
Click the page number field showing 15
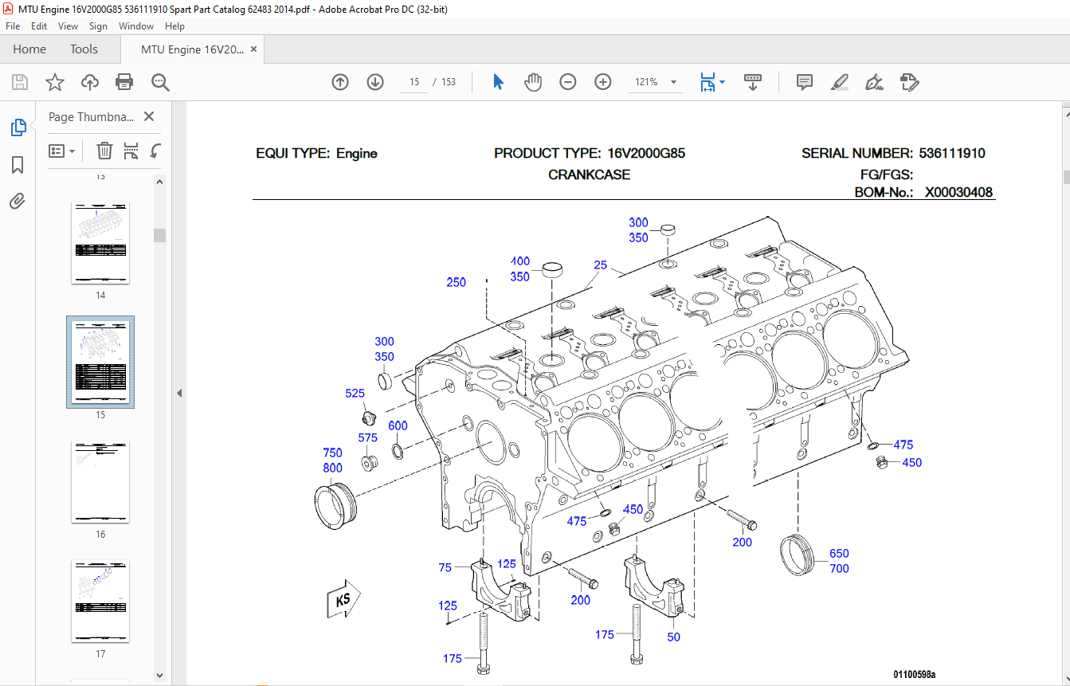(414, 82)
